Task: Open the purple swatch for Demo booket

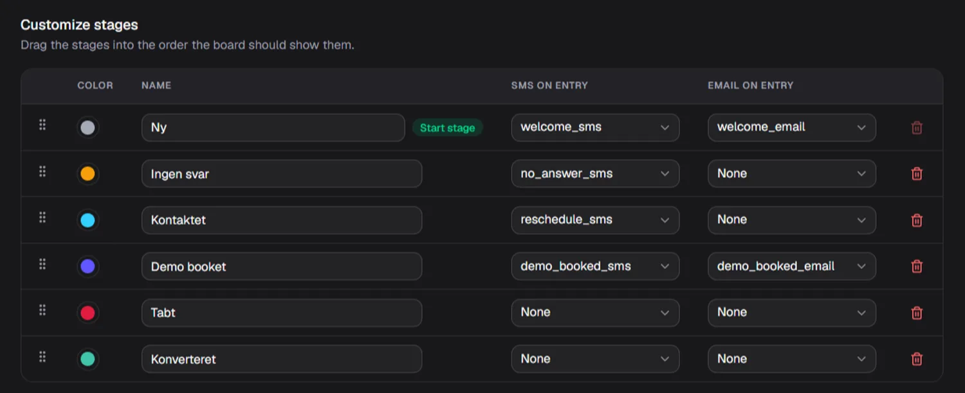Action: point(87,266)
